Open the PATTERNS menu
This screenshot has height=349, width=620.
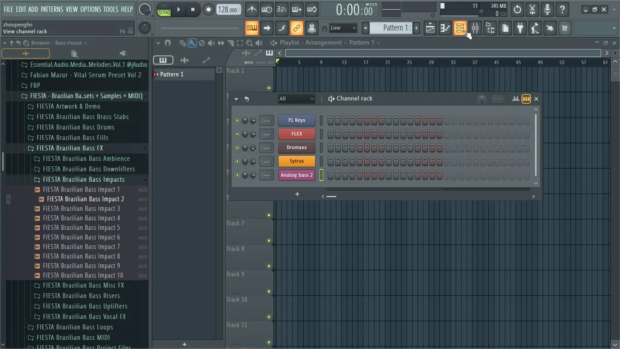click(52, 9)
